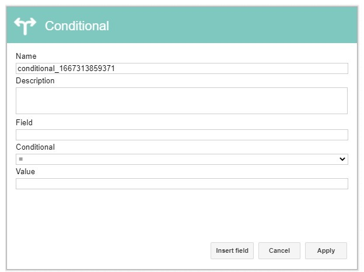
Task: Click the Description label
Action: point(35,81)
